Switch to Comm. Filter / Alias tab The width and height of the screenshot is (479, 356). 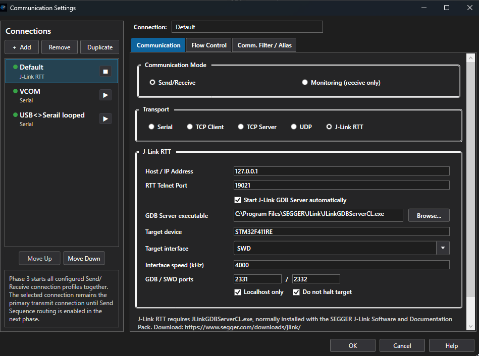coord(264,45)
